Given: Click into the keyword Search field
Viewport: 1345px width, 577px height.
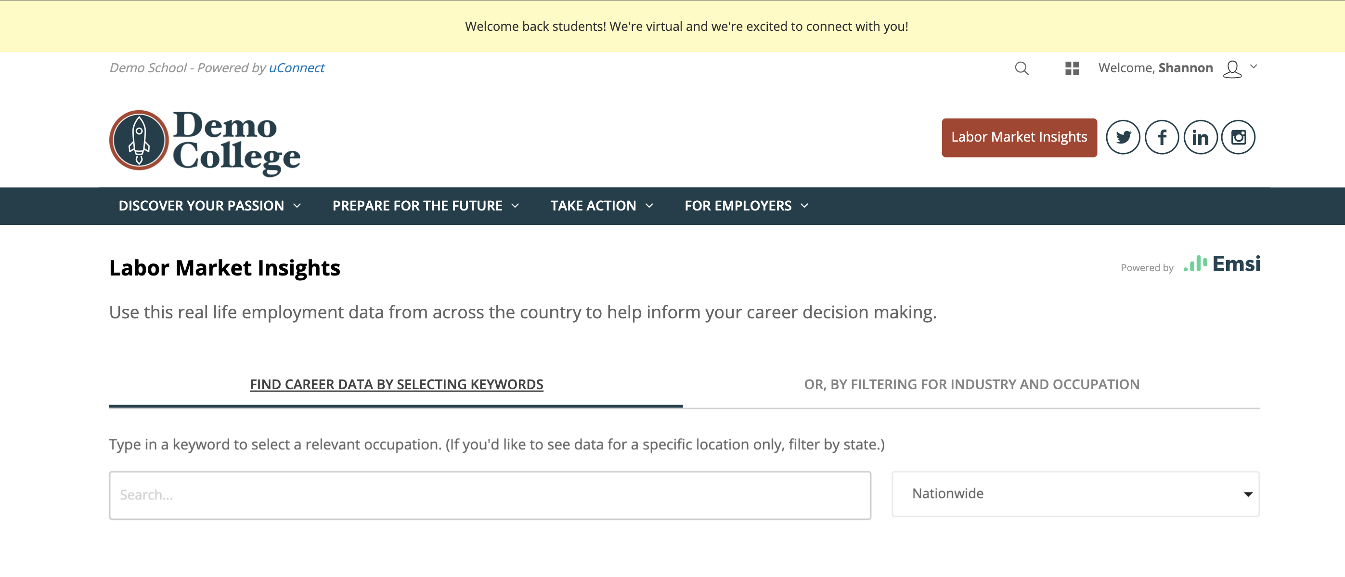Looking at the screenshot, I should click(489, 495).
